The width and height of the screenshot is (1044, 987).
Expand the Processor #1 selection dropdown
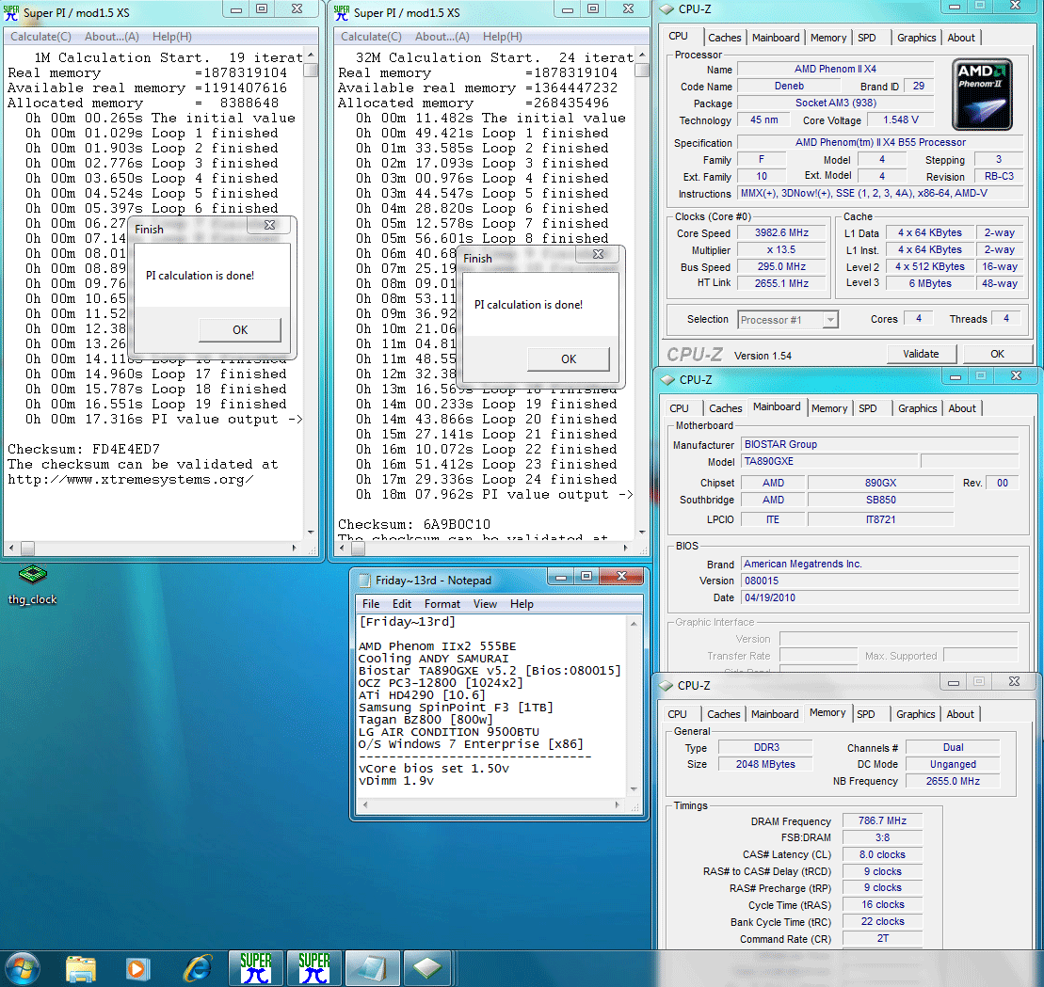[829, 320]
